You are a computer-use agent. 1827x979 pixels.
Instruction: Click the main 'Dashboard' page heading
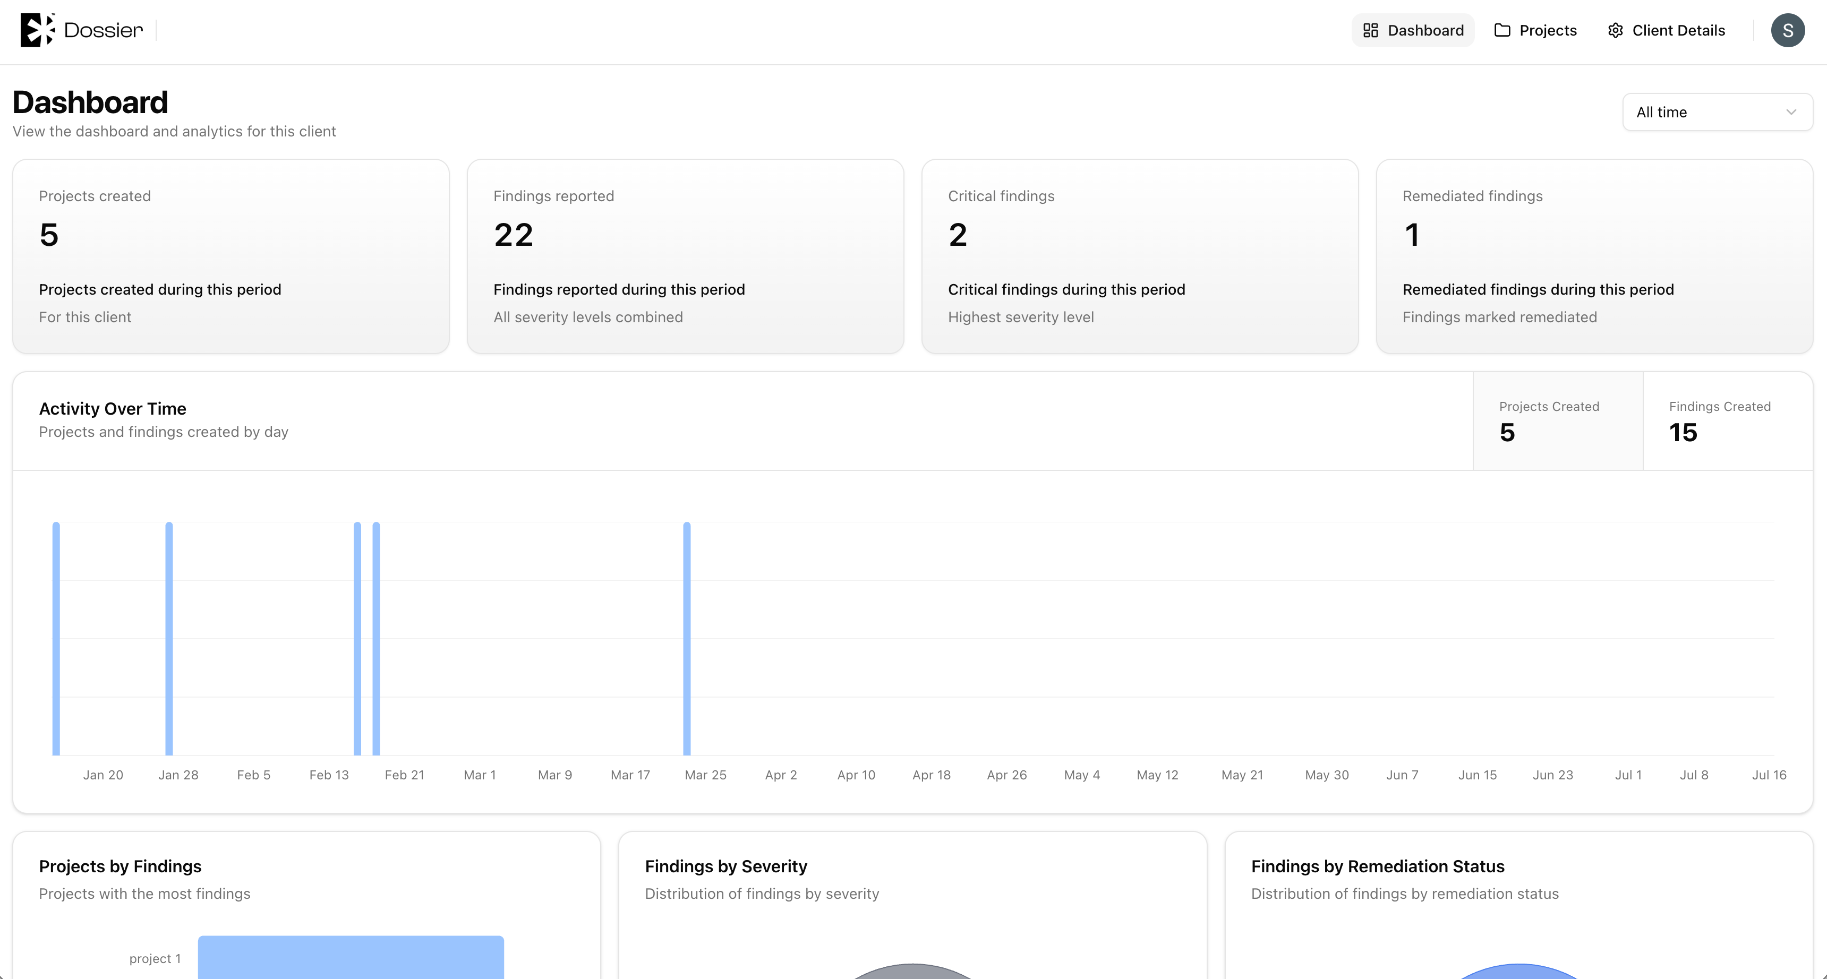[x=90, y=102]
